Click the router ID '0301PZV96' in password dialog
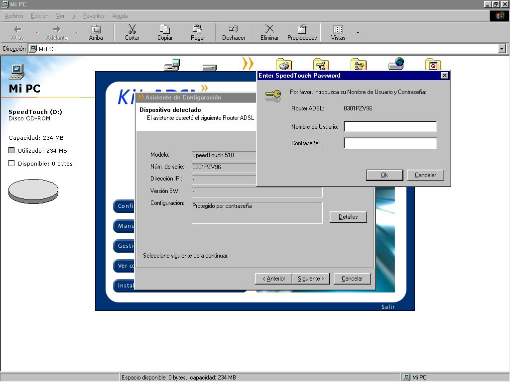Image resolution: width=510 pixels, height=382 pixels. (358, 108)
